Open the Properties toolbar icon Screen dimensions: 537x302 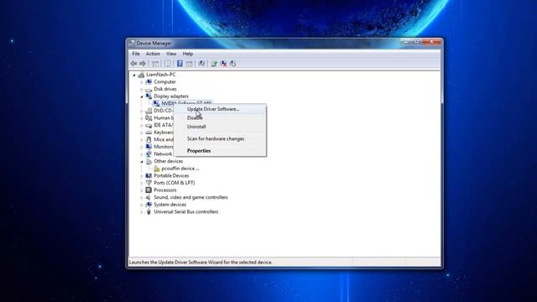point(168,64)
